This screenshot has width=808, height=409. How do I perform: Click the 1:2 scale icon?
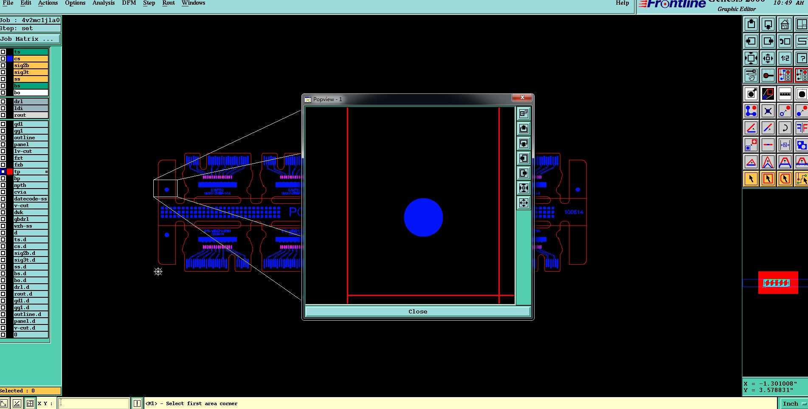coord(785,58)
